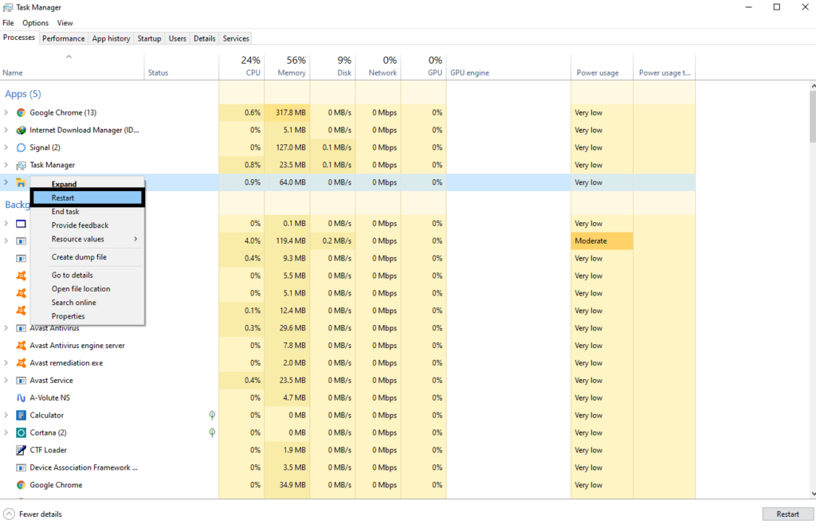Choose End task in the context menu
The width and height of the screenshot is (816, 528).
(88, 212)
